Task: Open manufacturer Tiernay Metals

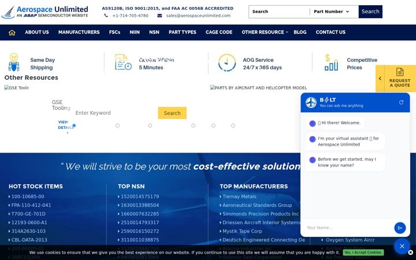Action: click(x=239, y=196)
